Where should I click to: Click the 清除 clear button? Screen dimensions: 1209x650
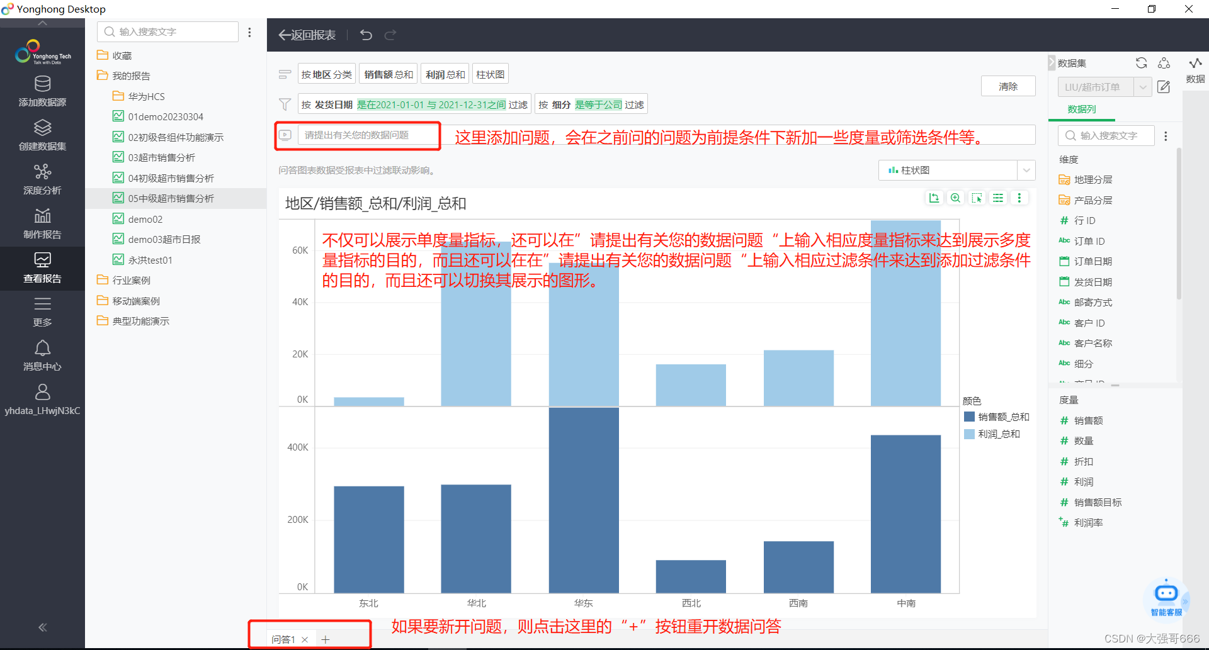tap(1008, 86)
